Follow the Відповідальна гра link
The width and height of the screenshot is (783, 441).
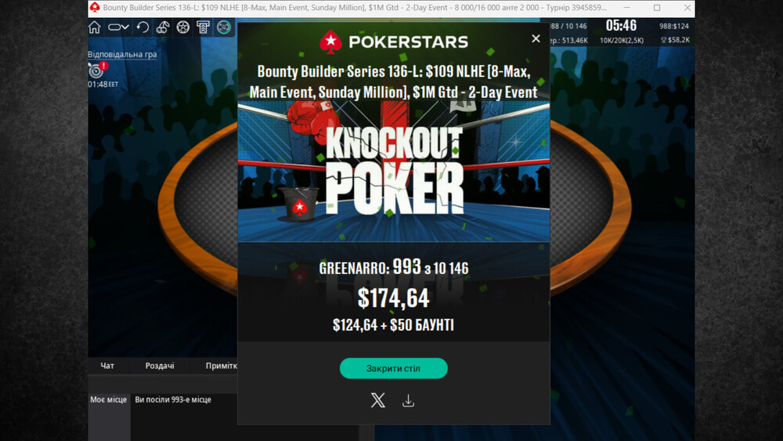122,54
